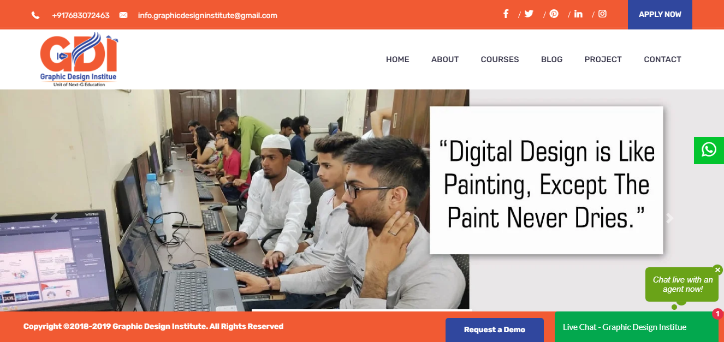Go to next slide with right arrow
724x342 pixels.
point(670,218)
